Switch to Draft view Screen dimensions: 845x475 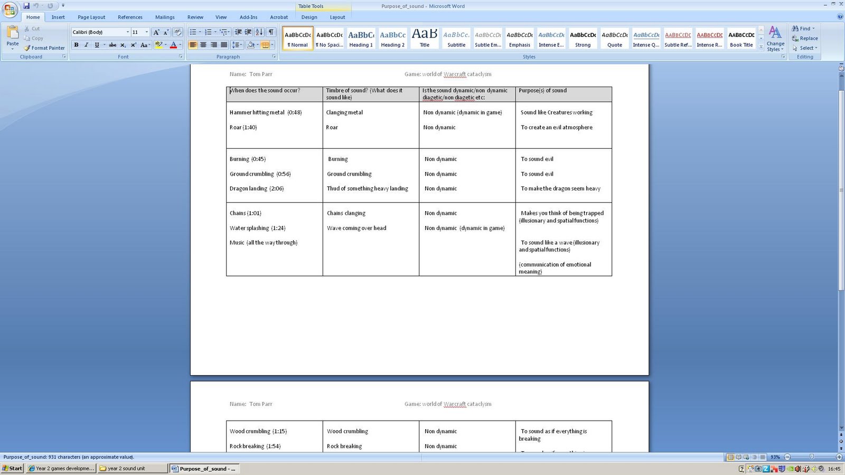click(762, 457)
